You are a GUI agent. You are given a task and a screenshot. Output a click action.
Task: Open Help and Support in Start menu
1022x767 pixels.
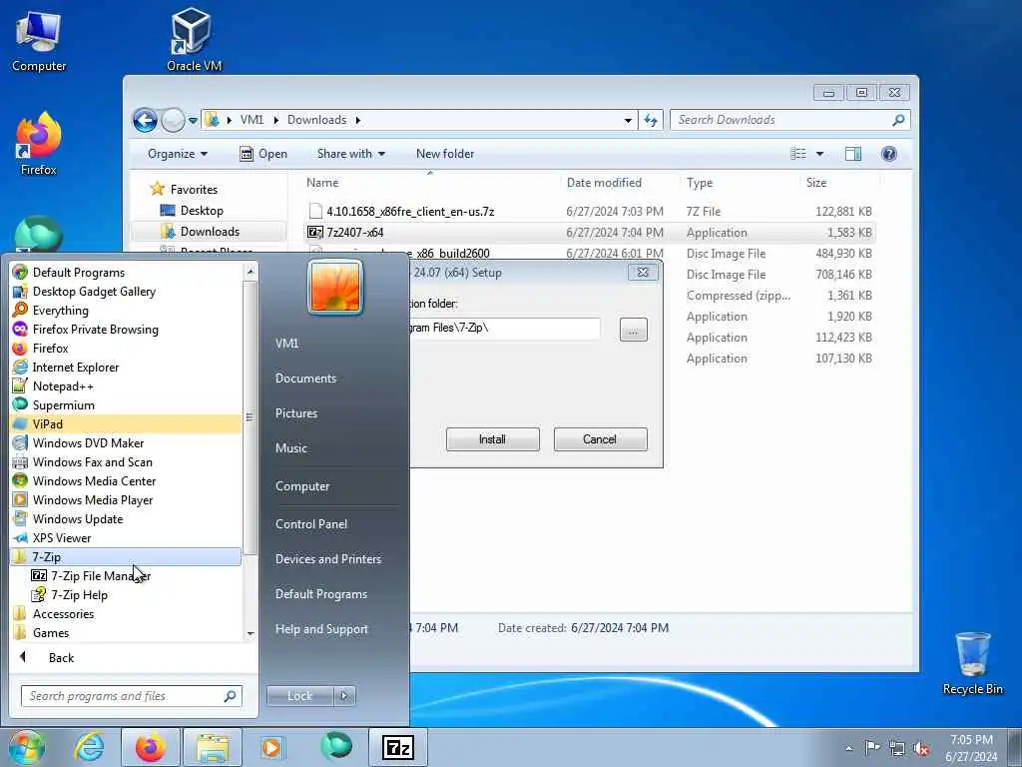pyautogui.click(x=321, y=629)
